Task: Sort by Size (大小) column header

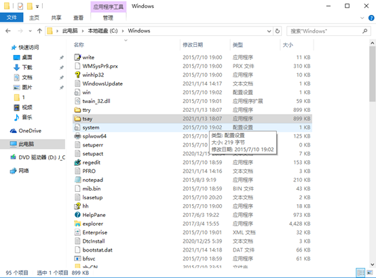Action: tap(297, 45)
